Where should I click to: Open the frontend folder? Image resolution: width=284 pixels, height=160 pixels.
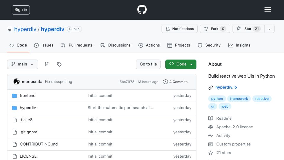pyautogui.click(x=28, y=96)
